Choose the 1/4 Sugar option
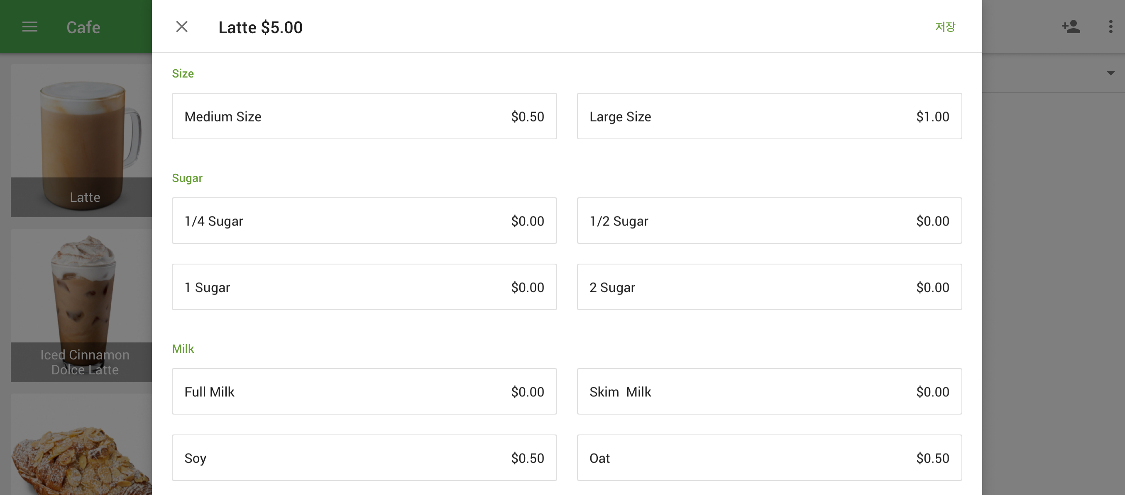 pos(364,221)
